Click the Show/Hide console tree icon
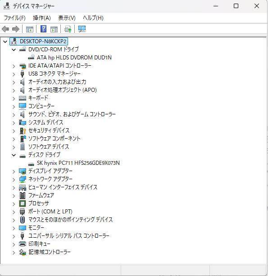Screen dimensions: 268x276 pyautogui.click(x=30, y=29)
